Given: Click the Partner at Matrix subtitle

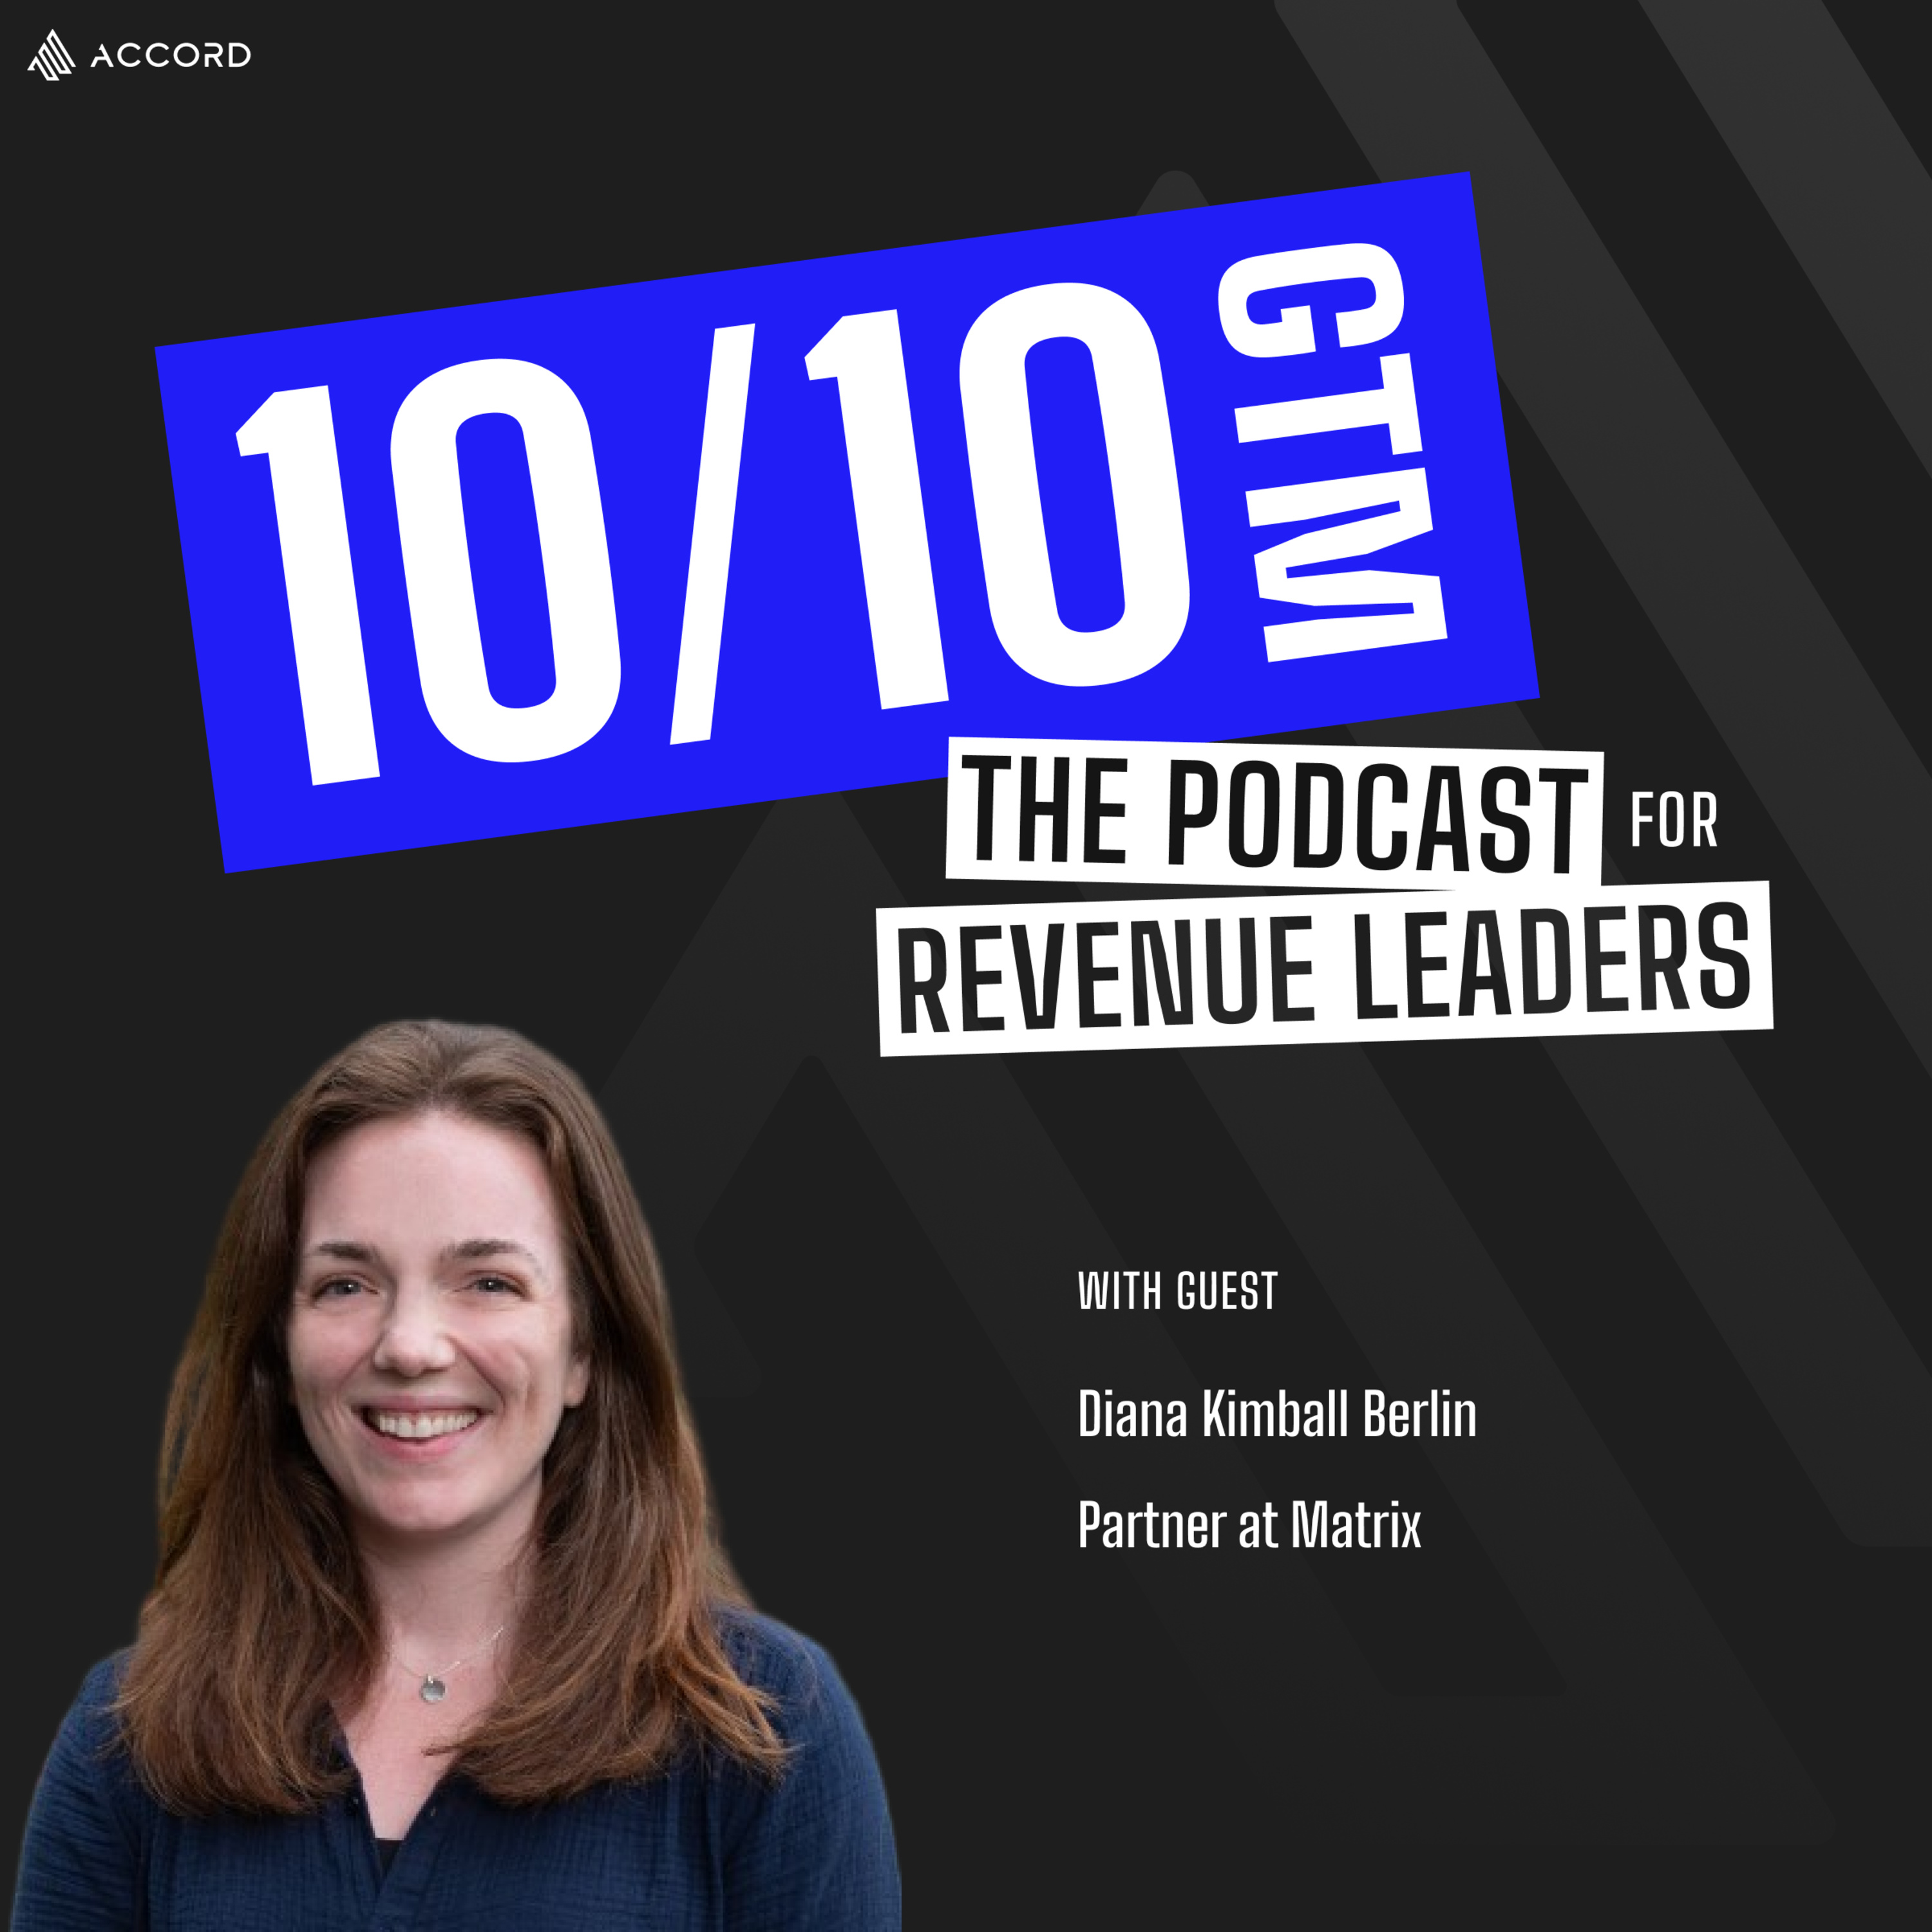Looking at the screenshot, I should (x=1249, y=1524).
